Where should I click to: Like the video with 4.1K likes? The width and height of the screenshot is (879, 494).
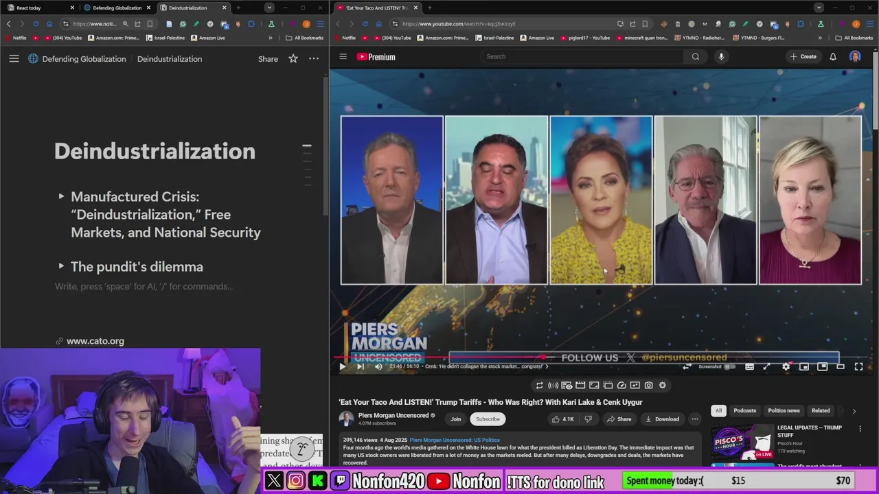click(x=563, y=419)
